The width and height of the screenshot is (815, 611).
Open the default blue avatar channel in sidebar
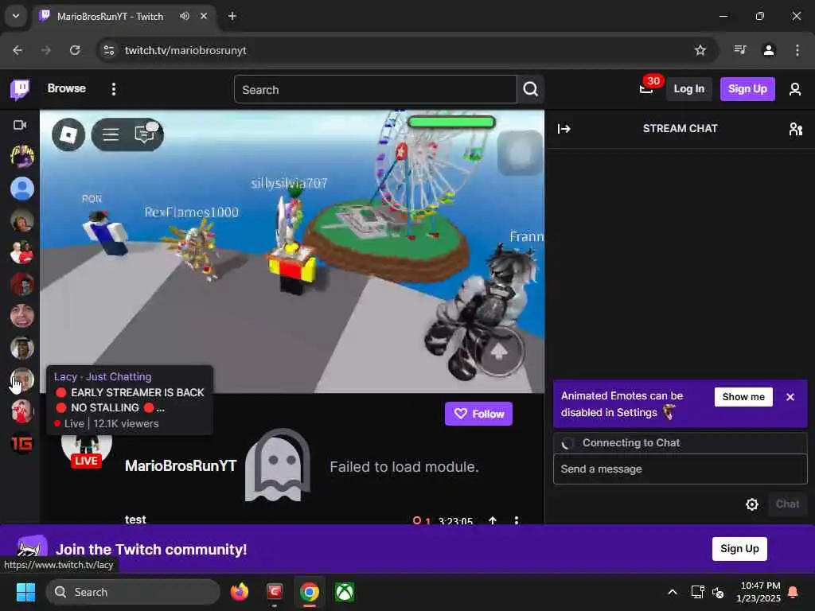[x=21, y=188]
